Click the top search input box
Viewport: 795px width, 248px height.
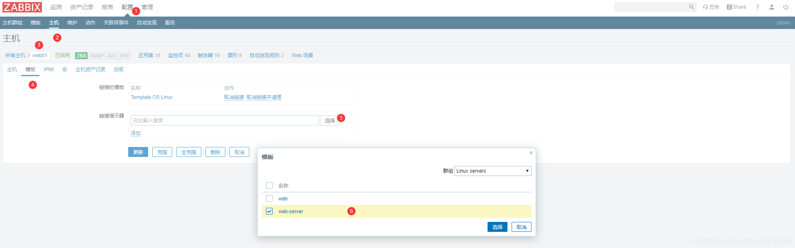(x=651, y=7)
